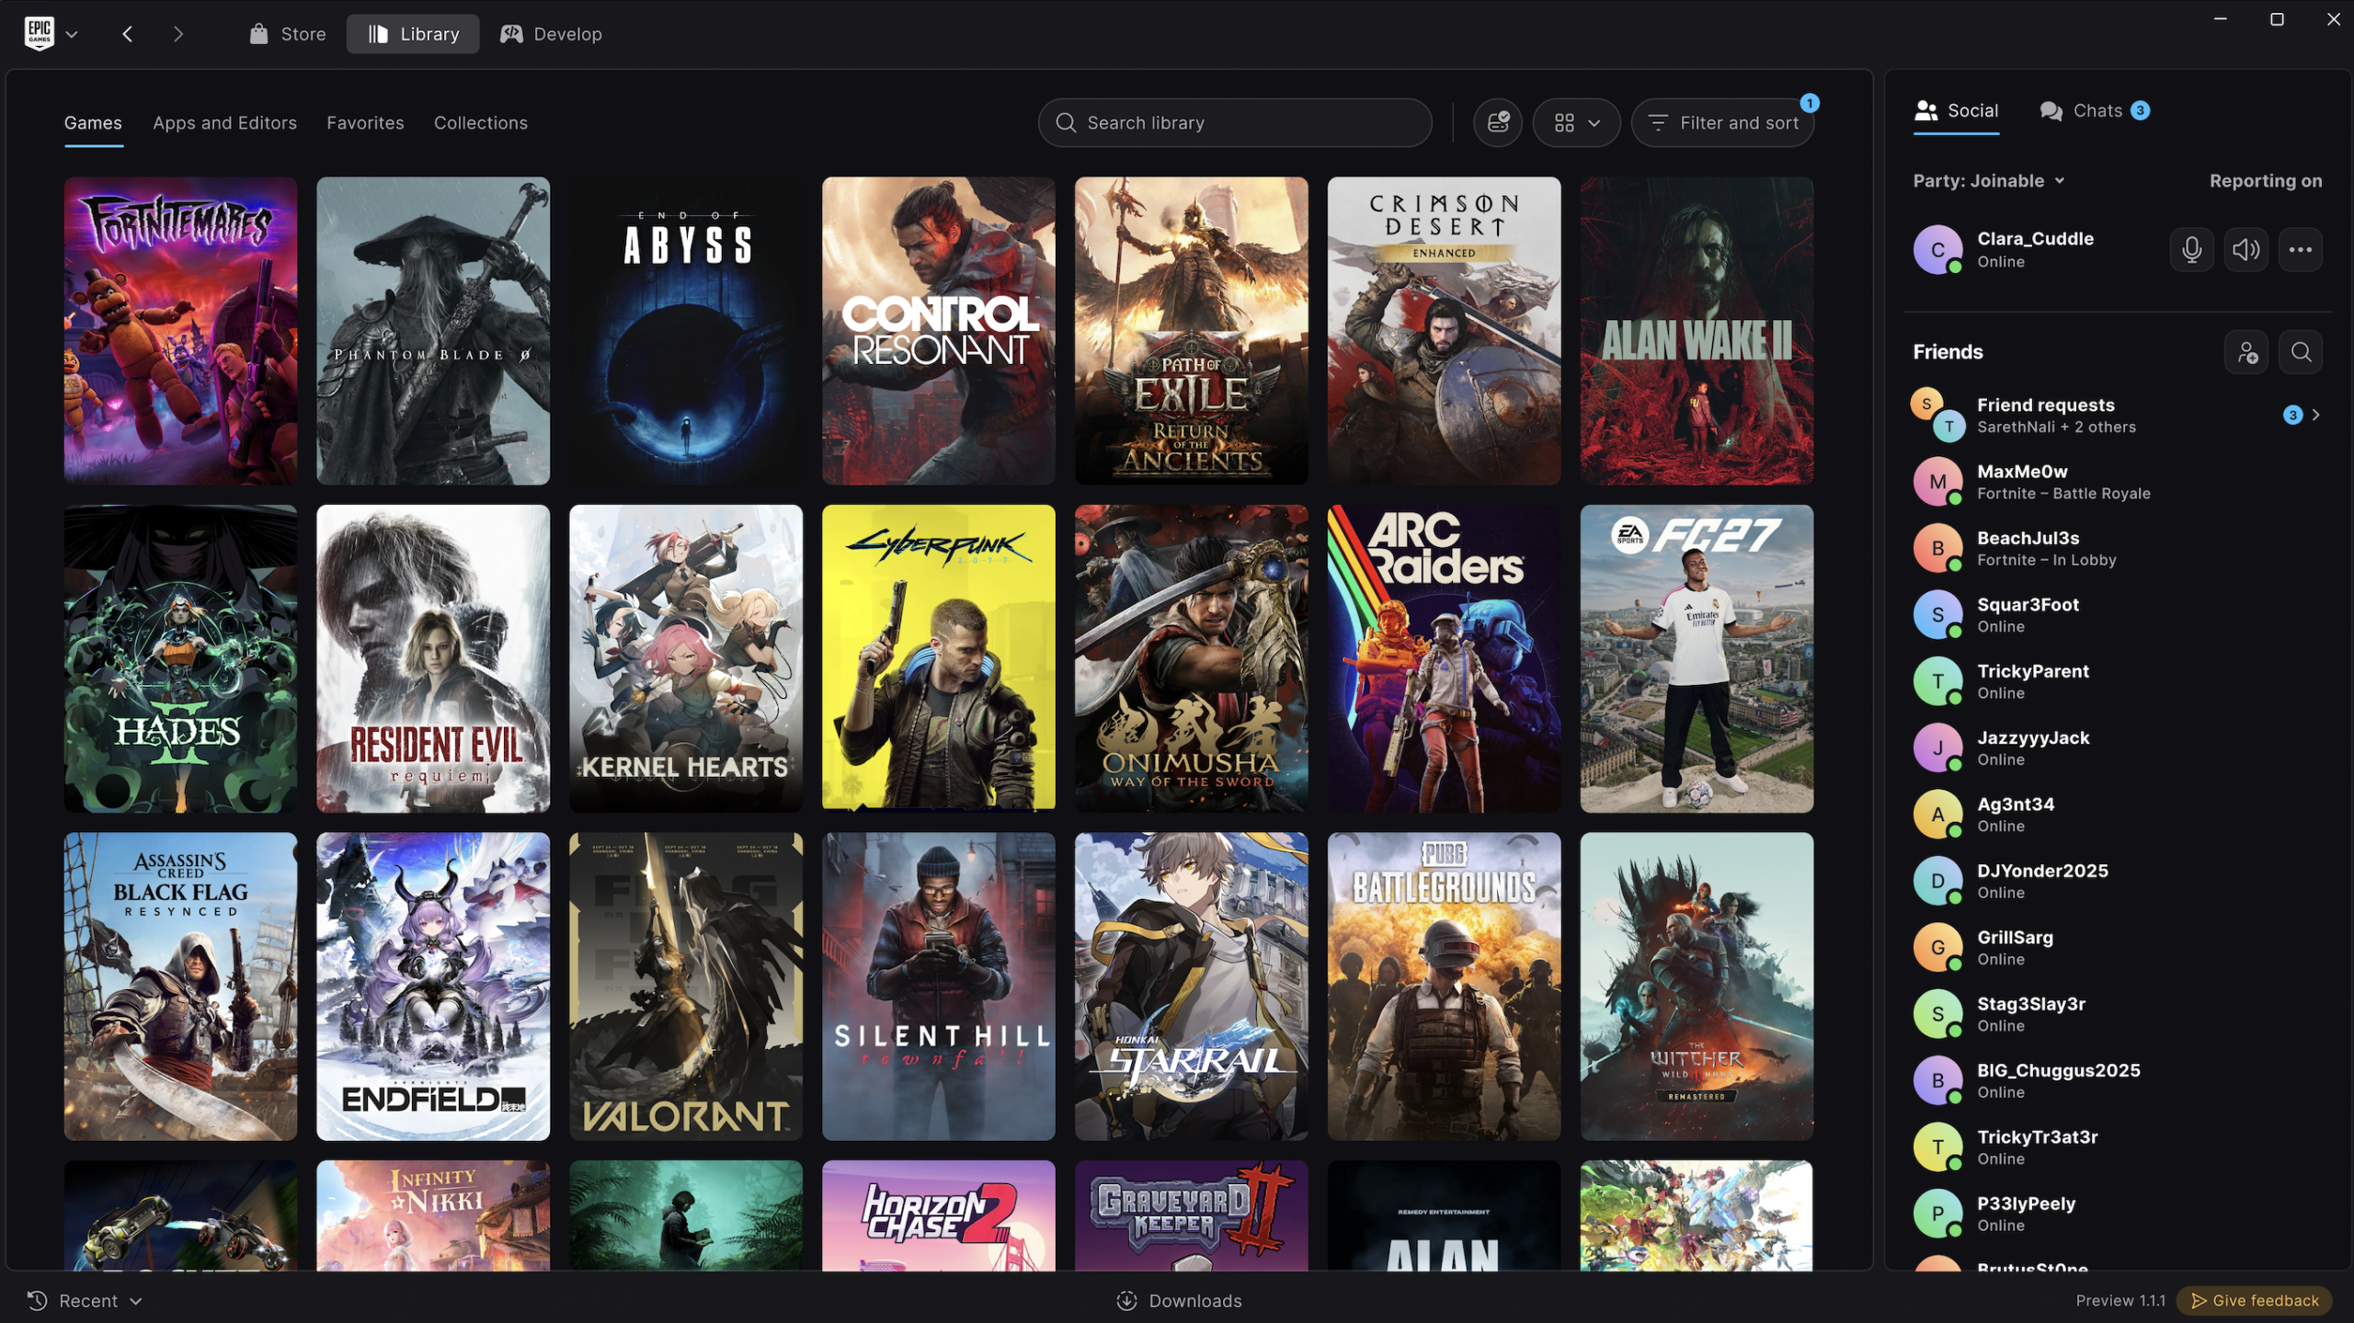Click the Search library field

click(1234, 122)
